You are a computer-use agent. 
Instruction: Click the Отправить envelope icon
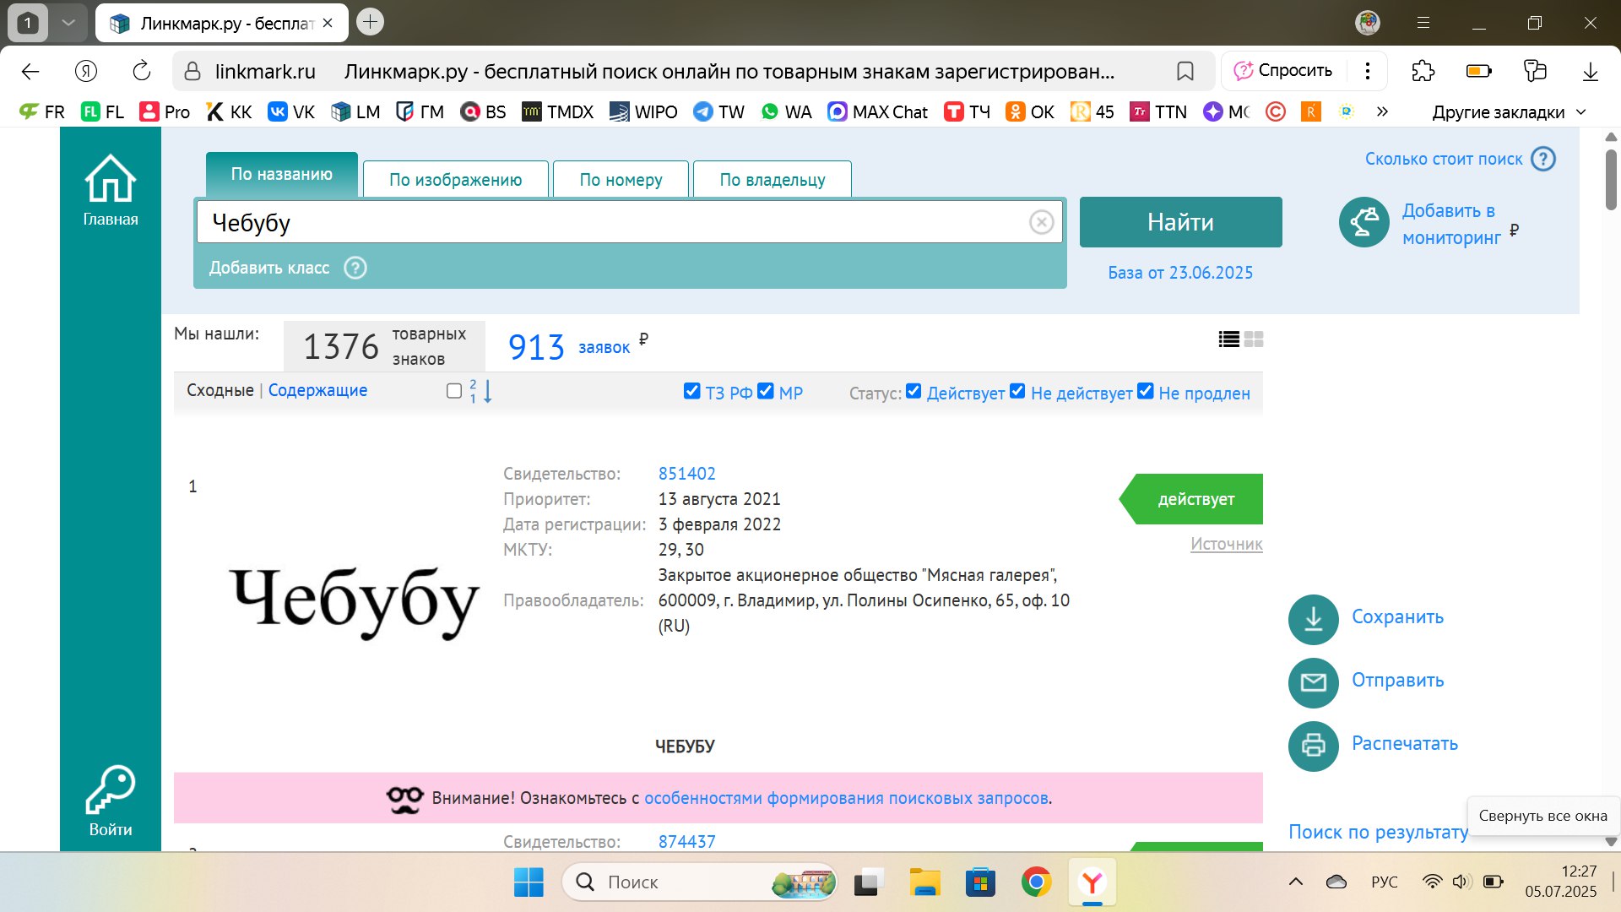1313,682
